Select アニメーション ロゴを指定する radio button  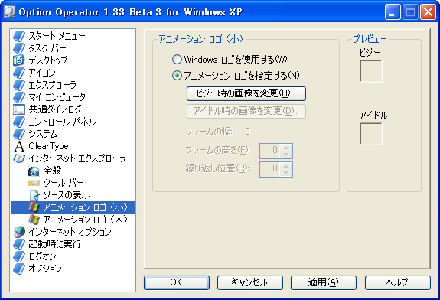click(177, 76)
